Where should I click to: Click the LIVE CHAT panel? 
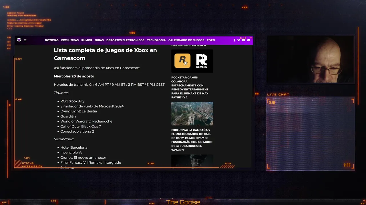pyautogui.click(x=310, y=134)
